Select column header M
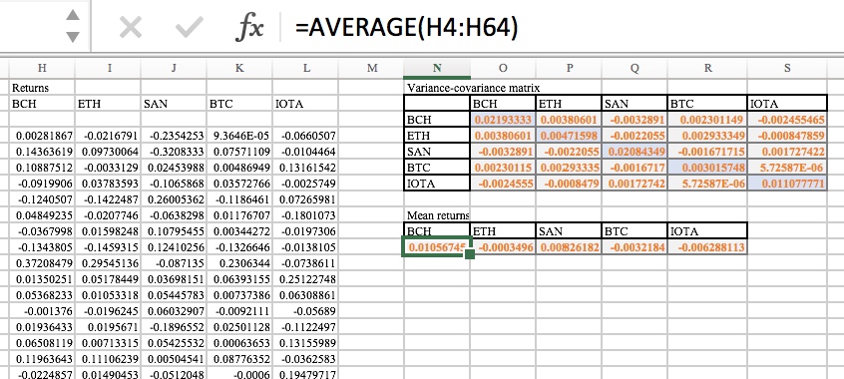The image size is (844, 379). point(371,68)
